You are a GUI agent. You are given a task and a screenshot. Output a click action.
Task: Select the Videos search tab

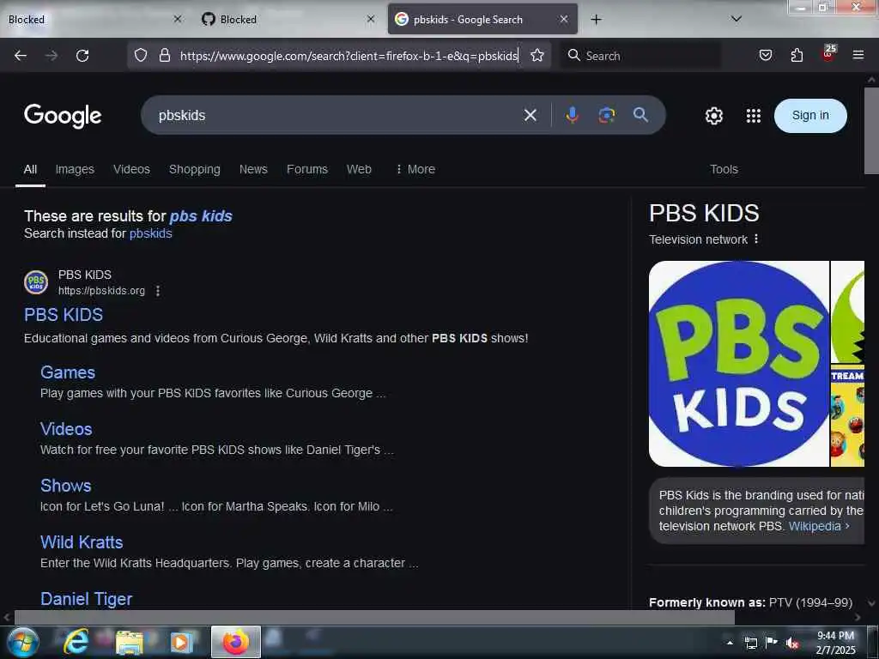click(x=131, y=169)
